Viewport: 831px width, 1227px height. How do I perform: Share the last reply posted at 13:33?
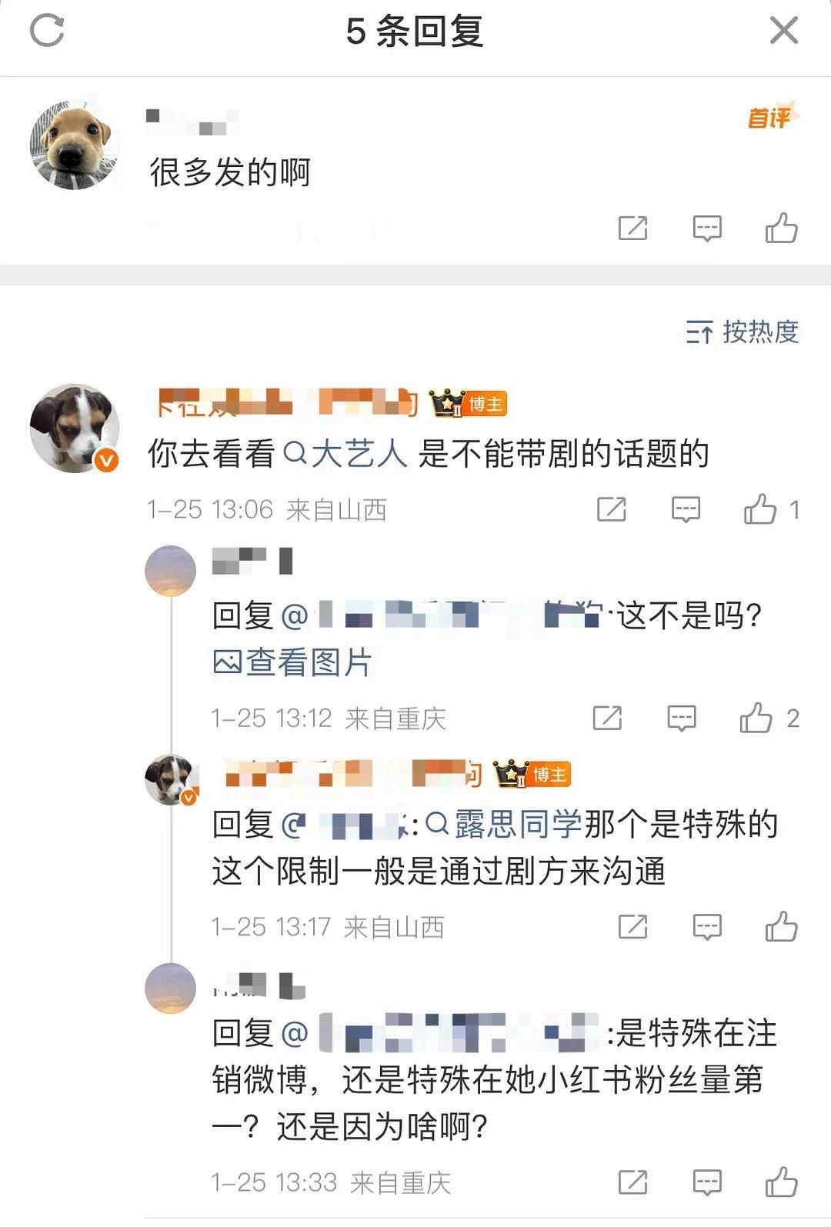[632, 1182]
